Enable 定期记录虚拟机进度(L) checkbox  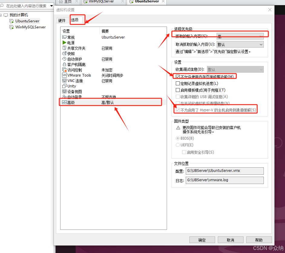point(178,84)
